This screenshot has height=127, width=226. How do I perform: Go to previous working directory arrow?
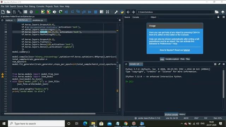click(x=128, y=12)
